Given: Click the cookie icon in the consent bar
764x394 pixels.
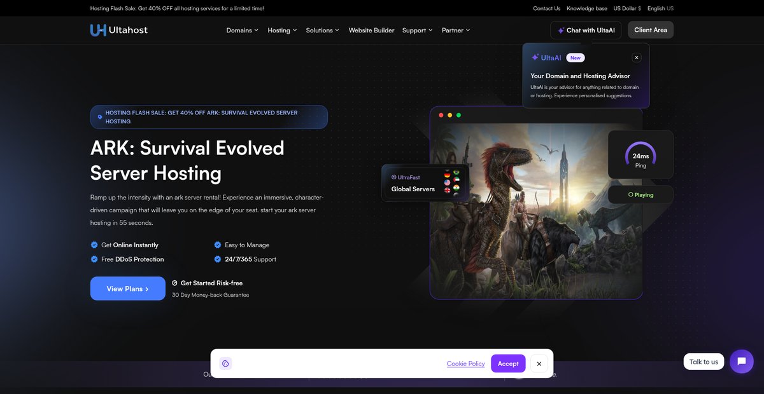Looking at the screenshot, I should (225, 363).
